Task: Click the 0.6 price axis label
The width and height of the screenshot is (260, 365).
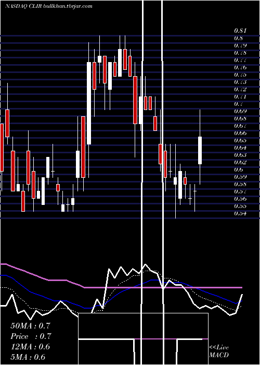Action: (x=238, y=169)
